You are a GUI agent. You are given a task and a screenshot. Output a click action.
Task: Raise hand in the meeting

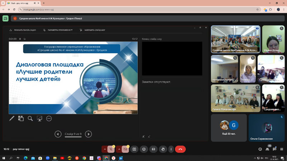click(x=163, y=149)
